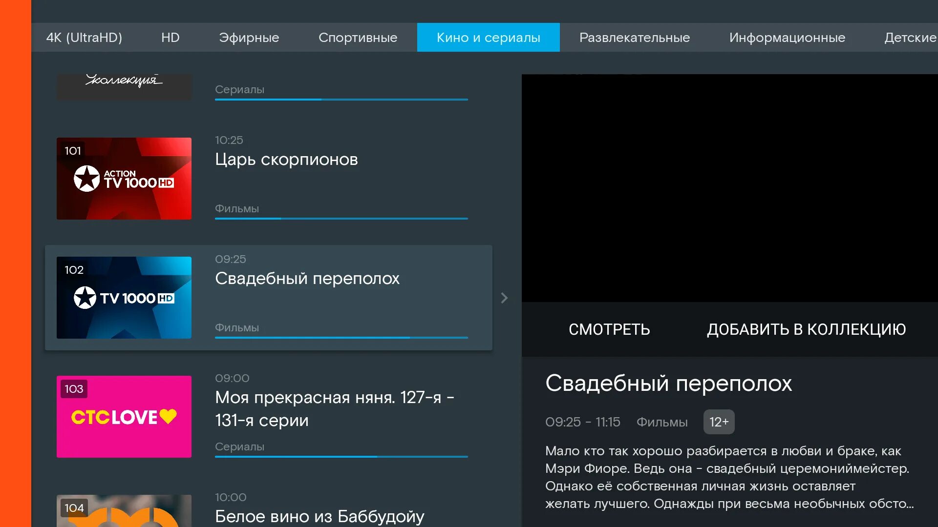Open the Детские channels tab
The width and height of the screenshot is (938, 527).
pyautogui.click(x=910, y=38)
